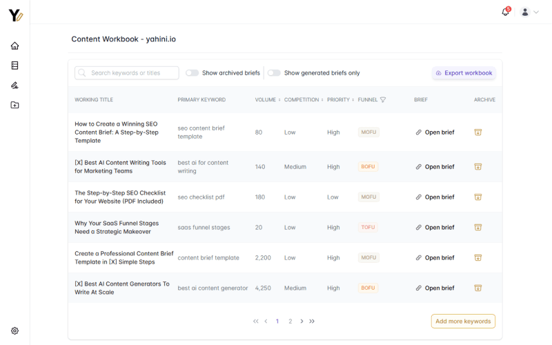Enable Show generated briefs only switch
552x345 pixels.
274,73
